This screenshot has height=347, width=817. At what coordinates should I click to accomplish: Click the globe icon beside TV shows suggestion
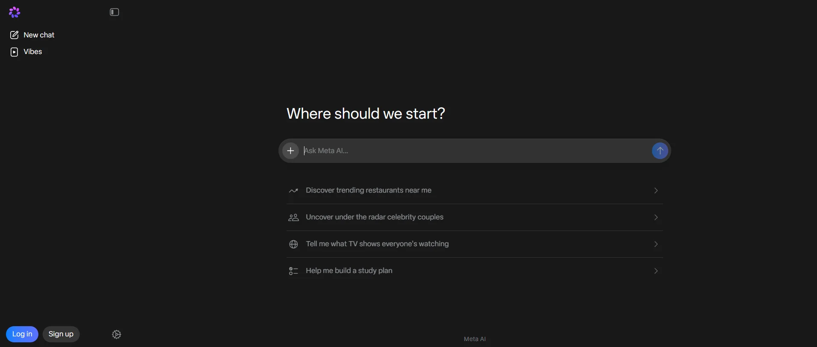point(293,245)
